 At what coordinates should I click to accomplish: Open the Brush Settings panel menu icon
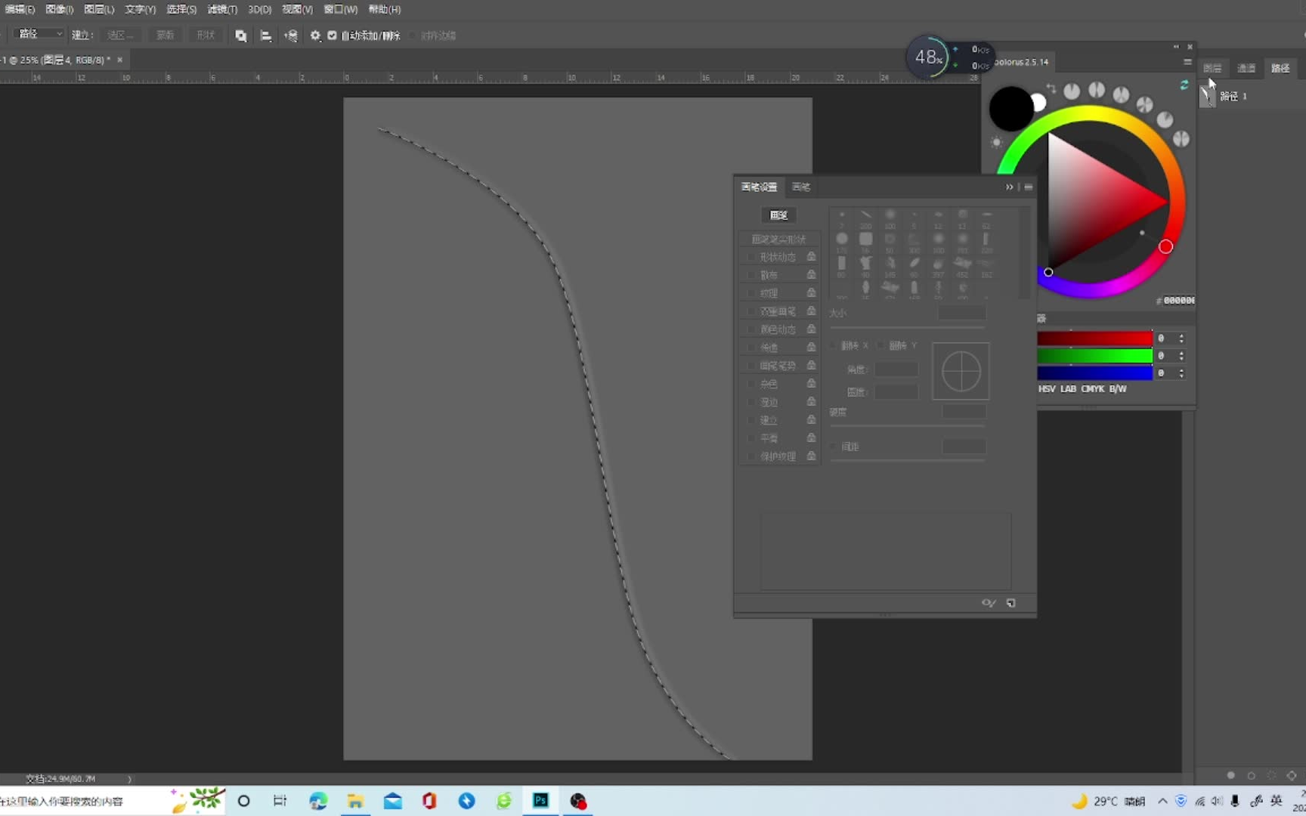point(1028,187)
